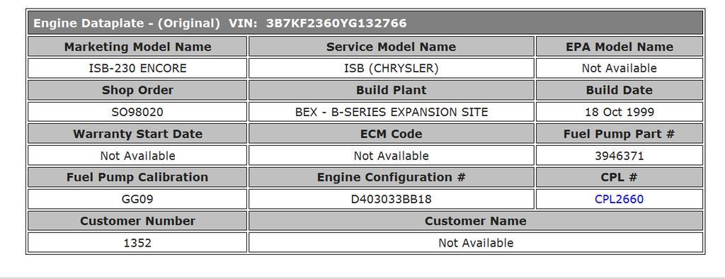This screenshot has width=725, height=279.
Task: Select the Warranty Start Date header
Action: coord(137,134)
